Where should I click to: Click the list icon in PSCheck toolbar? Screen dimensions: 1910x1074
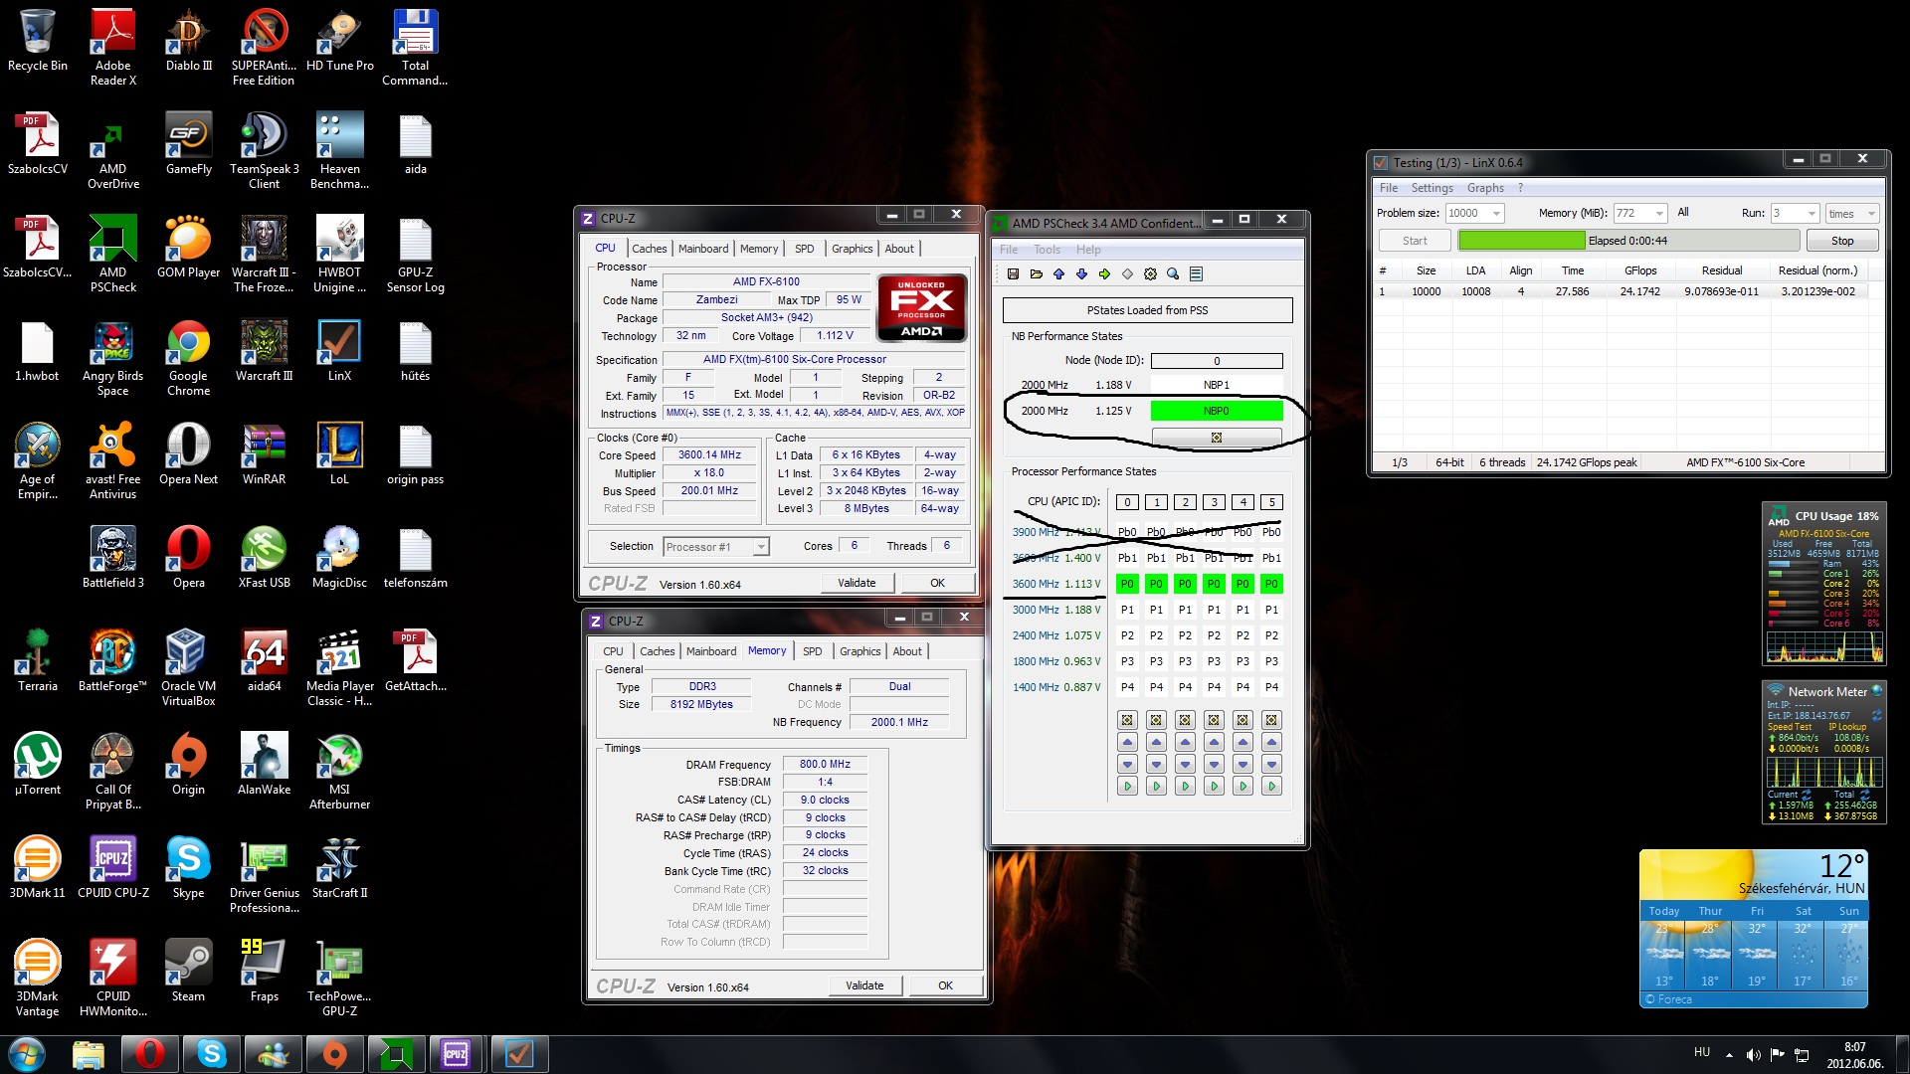click(1196, 273)
